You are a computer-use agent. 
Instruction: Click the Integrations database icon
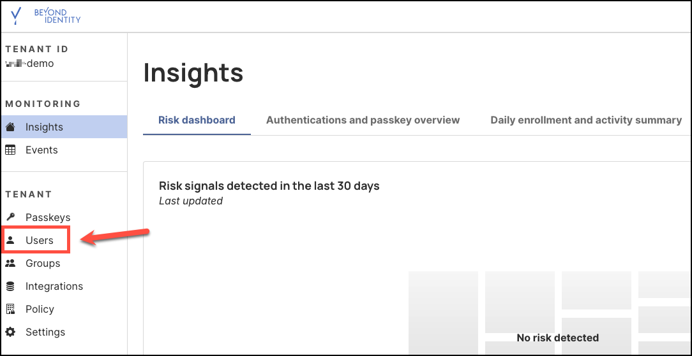[x=10, y=286]
